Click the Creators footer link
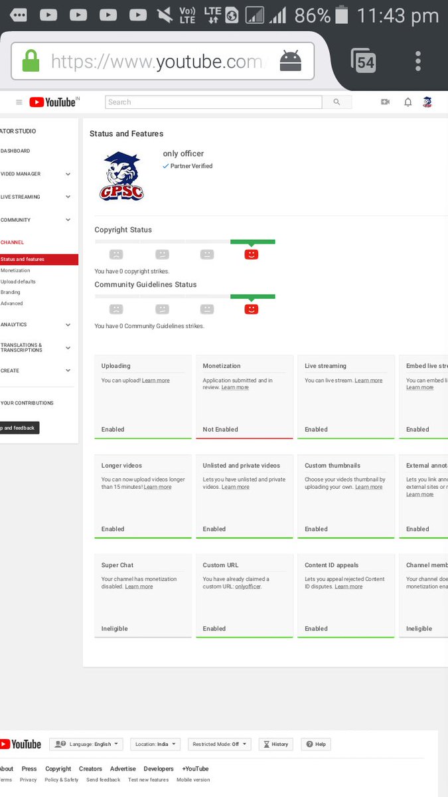This screenshot has height=797, width=448. tap(90, 769)
